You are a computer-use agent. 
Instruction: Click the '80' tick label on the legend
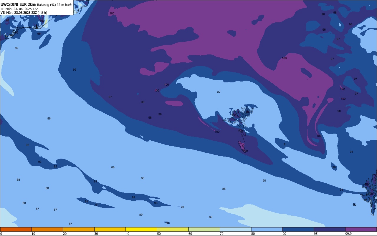pos(253,234)
